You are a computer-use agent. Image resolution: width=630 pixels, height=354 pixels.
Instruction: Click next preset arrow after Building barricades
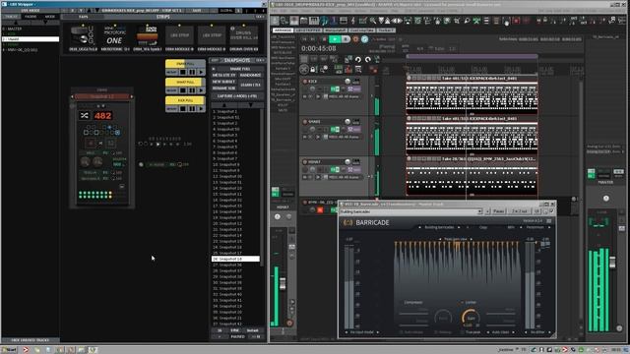pyautogui.click(x=459, y=227)
